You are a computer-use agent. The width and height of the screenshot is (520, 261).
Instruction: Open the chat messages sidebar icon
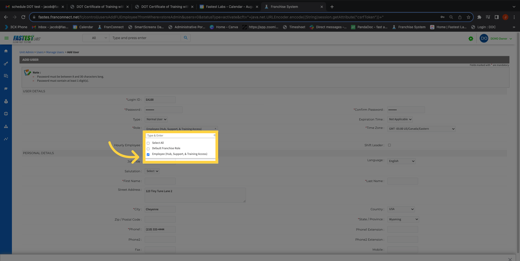6,76
